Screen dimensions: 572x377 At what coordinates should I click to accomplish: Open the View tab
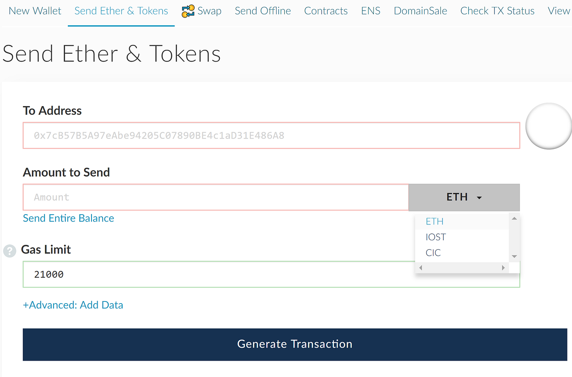coord(559,11)
